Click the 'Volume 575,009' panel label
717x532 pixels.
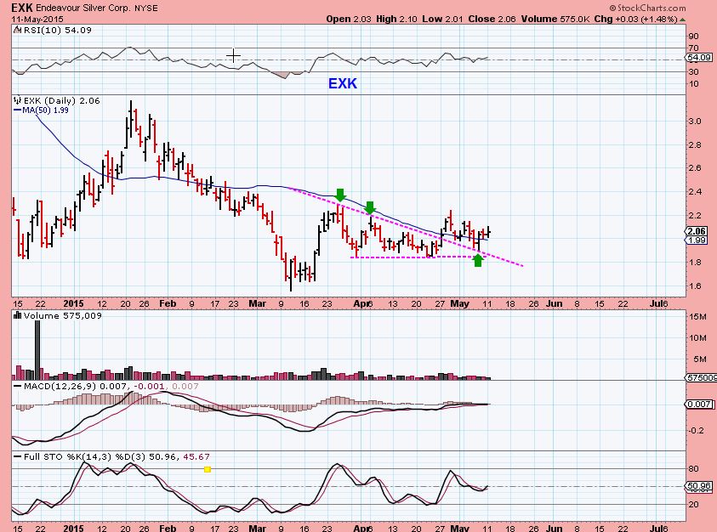63,316
